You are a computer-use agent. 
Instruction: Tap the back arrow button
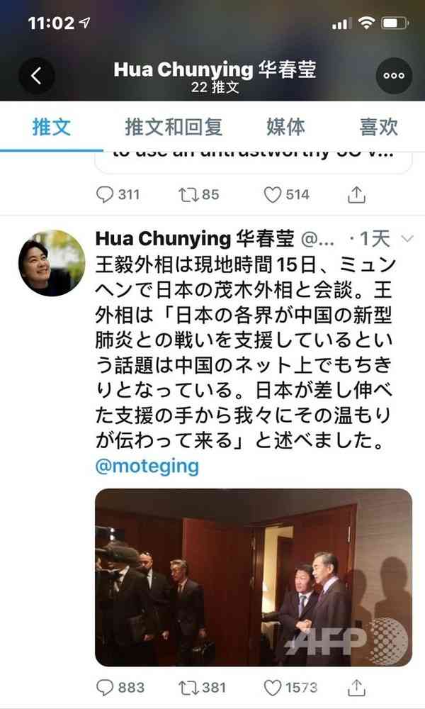click(x=37, y=76)
